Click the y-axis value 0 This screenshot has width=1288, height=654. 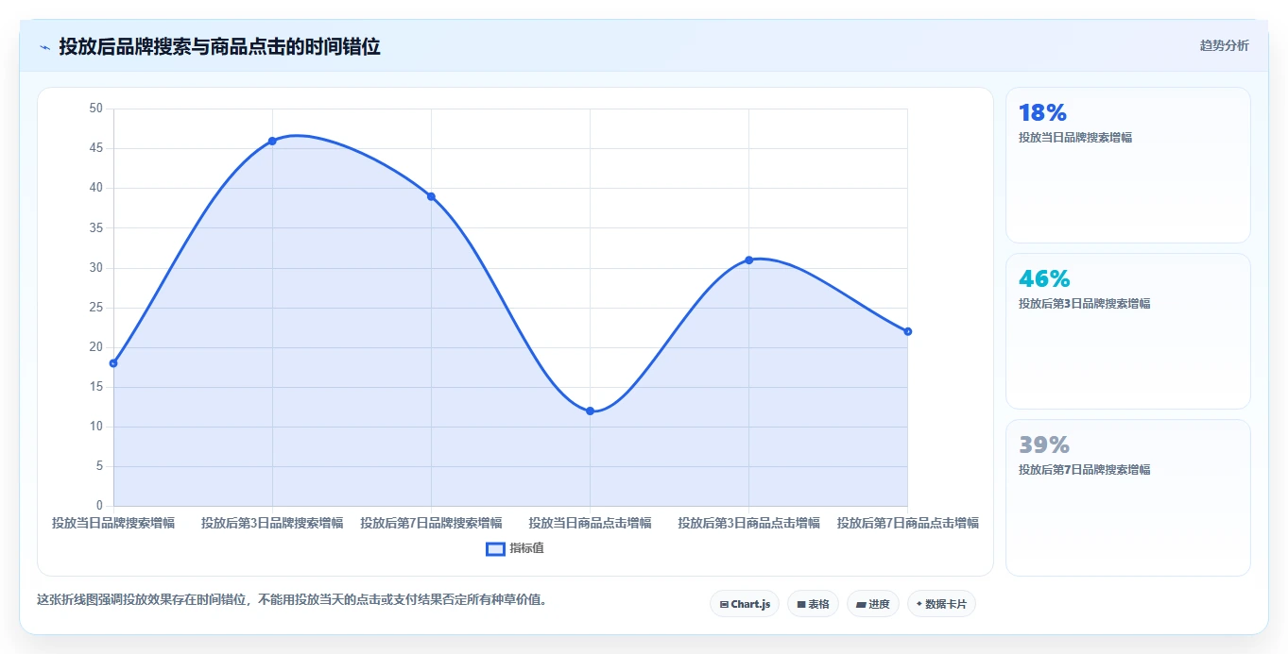point(99,506)
